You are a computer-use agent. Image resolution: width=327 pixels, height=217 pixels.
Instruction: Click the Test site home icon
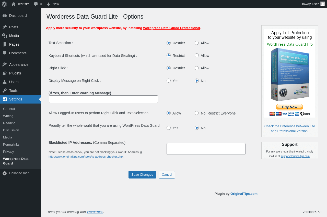[13, 4]
